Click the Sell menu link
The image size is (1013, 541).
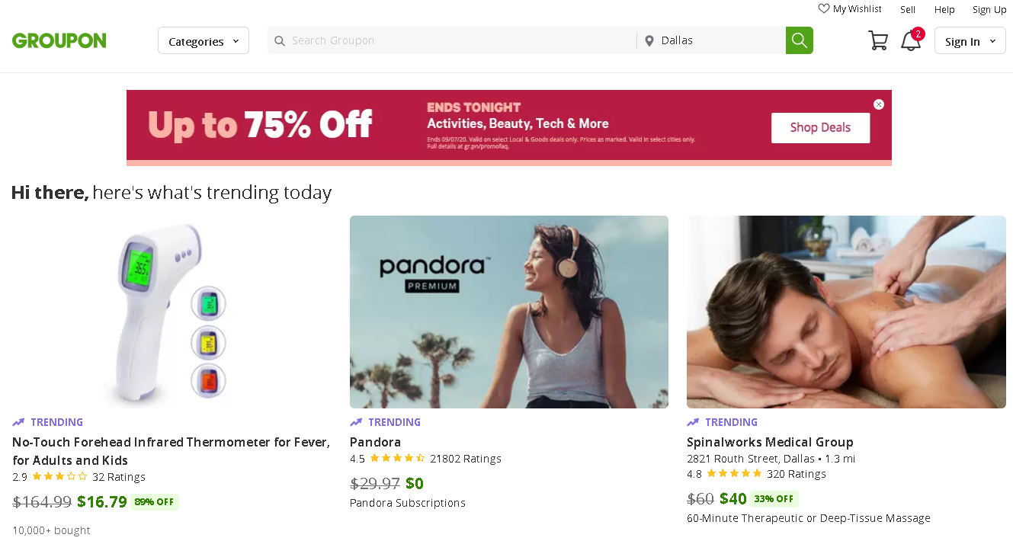pos(908,10)
